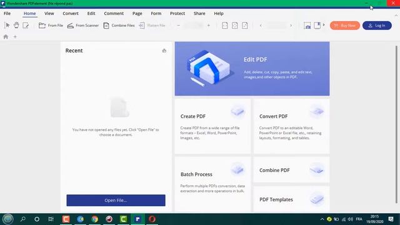Screen dimensions: 400x225
Task: Open the Comment tab
Action: click(x=114, y=13)
